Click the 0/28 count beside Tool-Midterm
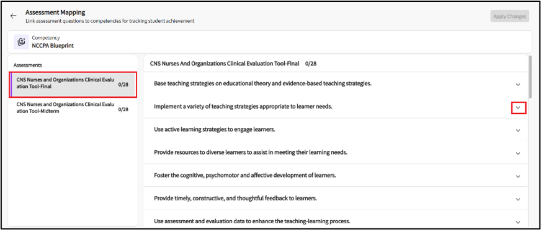The width and height of the screenshot is (541, 230). click(123, 109)
